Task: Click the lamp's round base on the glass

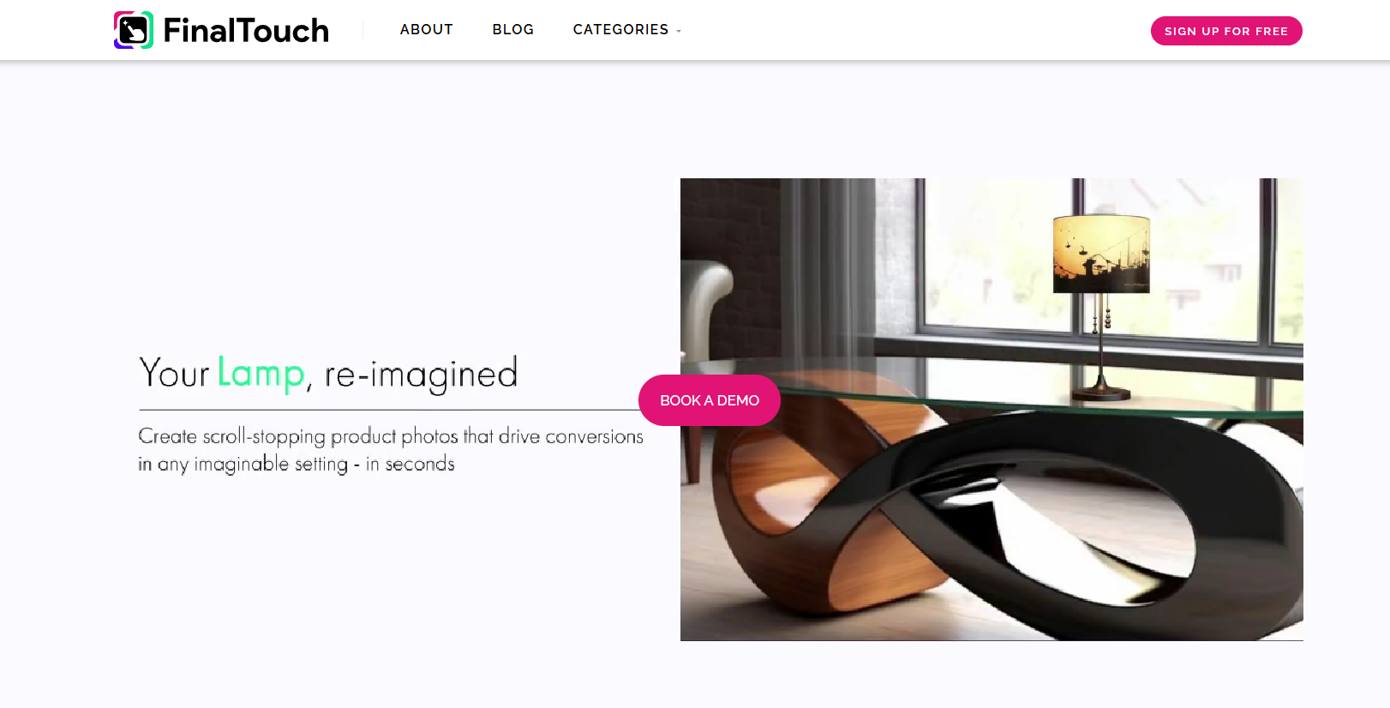Action: click(1101, 393)
